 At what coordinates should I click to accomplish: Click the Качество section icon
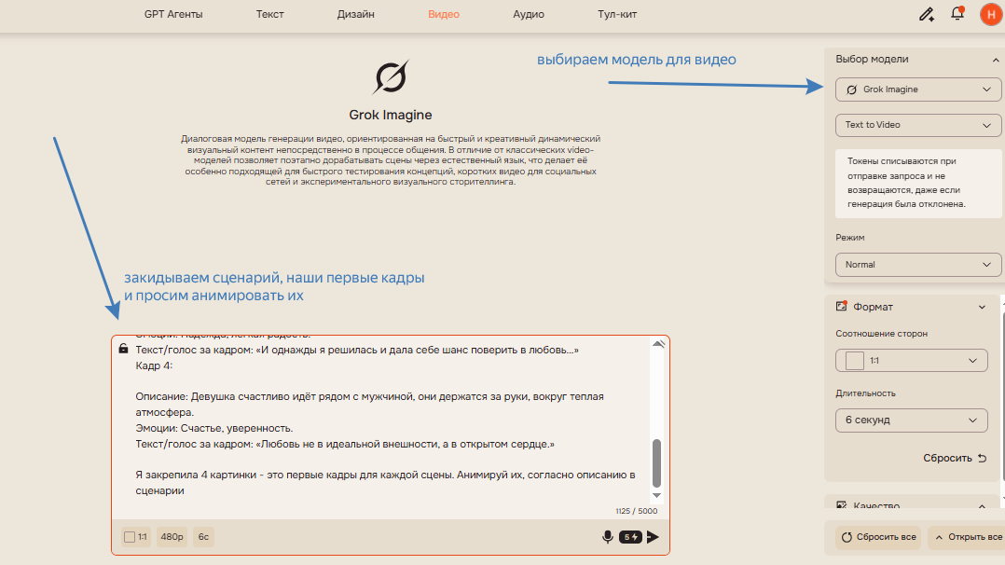841,505
